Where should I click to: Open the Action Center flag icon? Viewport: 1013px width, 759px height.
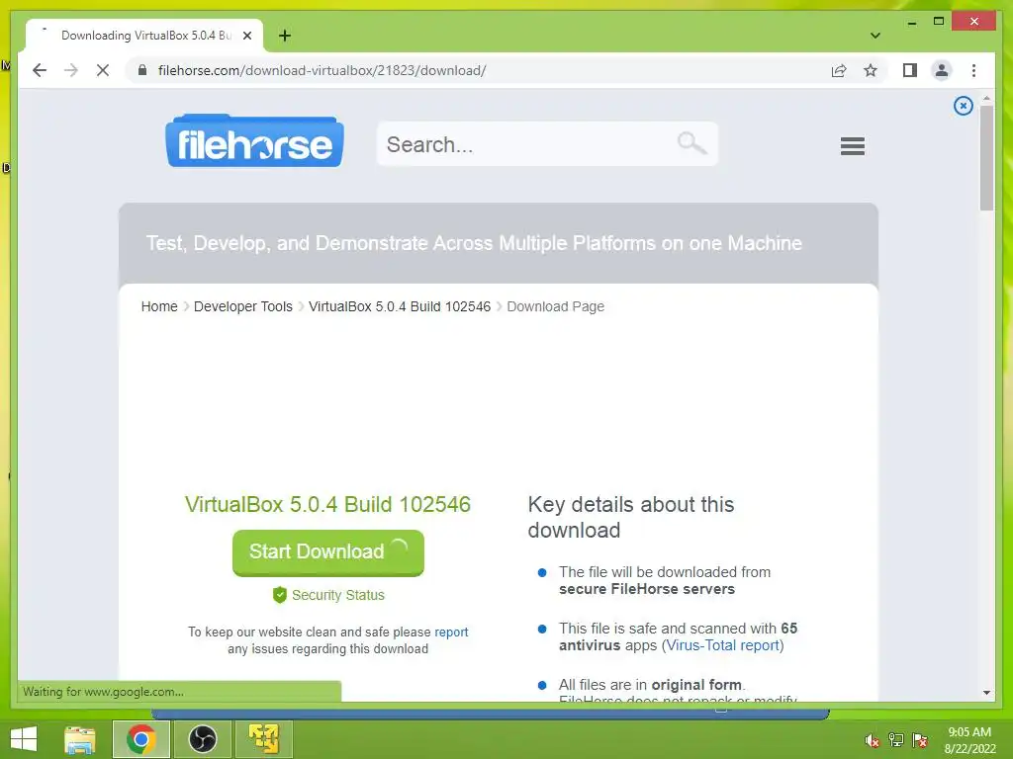pyautogui.click(x=920, y=740)
